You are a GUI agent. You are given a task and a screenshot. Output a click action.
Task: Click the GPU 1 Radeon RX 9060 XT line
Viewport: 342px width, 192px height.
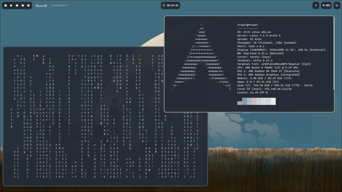268,71
